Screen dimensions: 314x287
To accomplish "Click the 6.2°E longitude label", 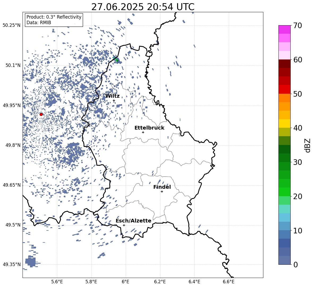I will [160, 282].
